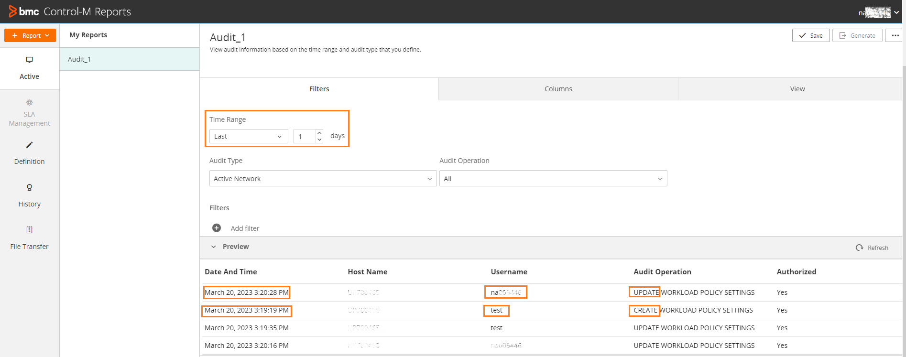
Task: Open the more options ellipsis button
Action: point(895,35)
